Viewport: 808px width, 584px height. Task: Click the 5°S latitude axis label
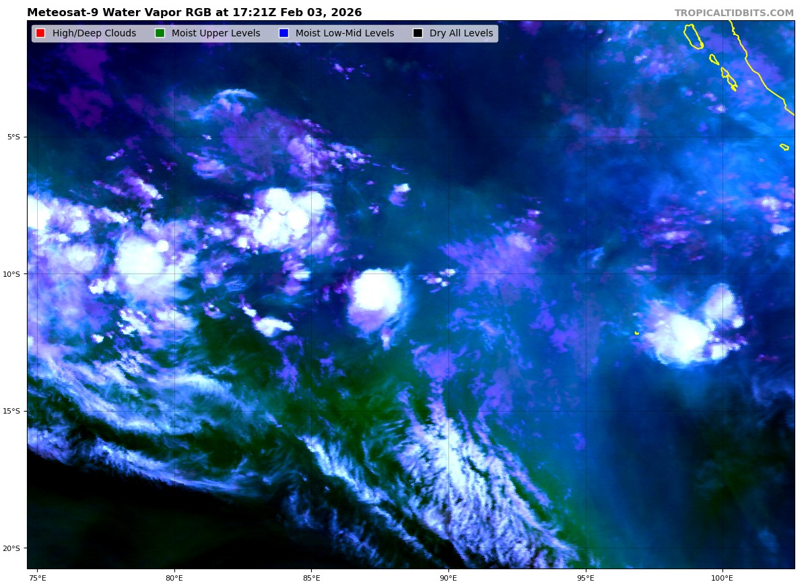point(13,137)
